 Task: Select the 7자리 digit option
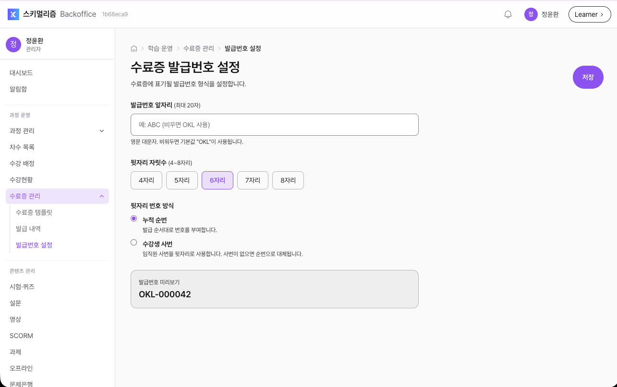253,180
